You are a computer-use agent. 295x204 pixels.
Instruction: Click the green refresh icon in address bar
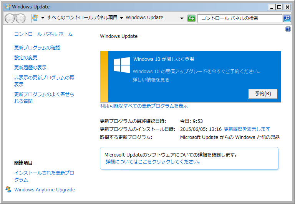click(x=191, y=18)
